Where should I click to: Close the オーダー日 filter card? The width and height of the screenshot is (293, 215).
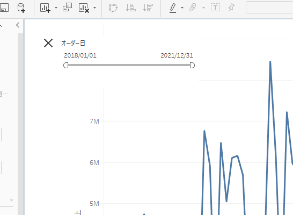pyautogui.click(x=48, y=43)
